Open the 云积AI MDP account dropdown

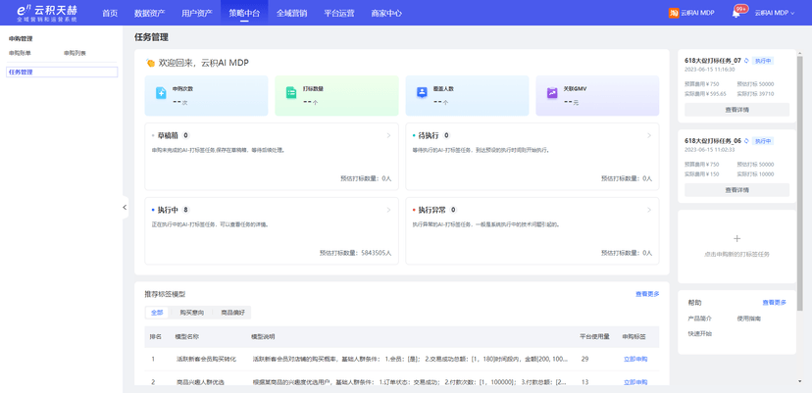coord(775,13)
